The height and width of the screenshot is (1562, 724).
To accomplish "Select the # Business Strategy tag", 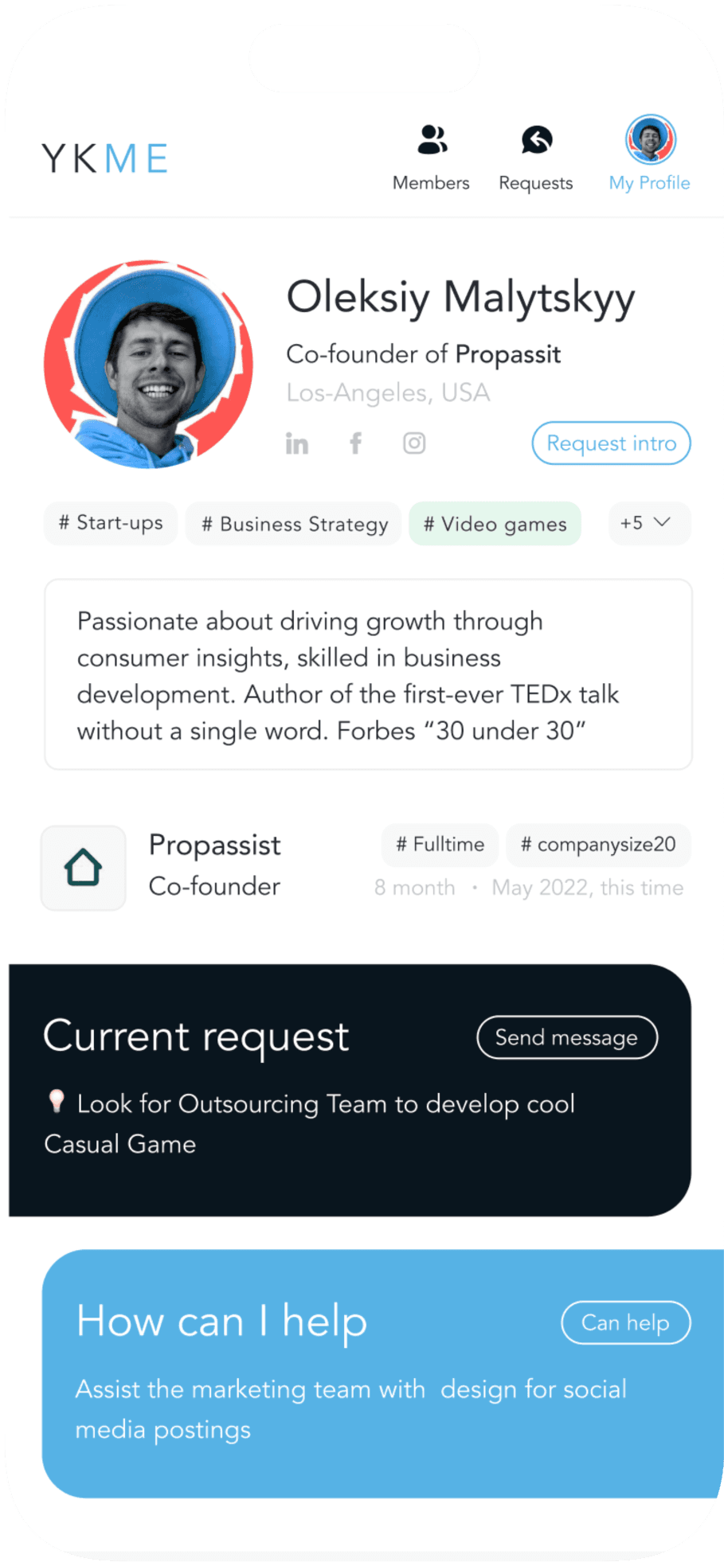I will click(x=294, y=524).
